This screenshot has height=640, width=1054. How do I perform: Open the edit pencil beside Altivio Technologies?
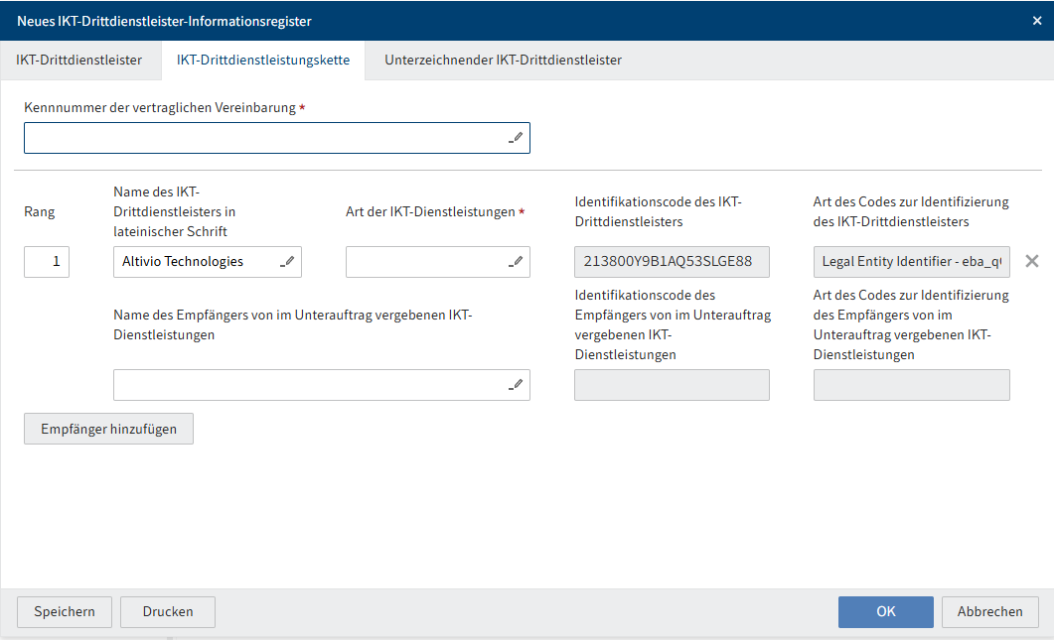point(286,260)
